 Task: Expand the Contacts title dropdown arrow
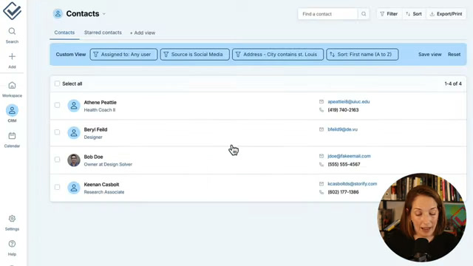tap(104, 14)
